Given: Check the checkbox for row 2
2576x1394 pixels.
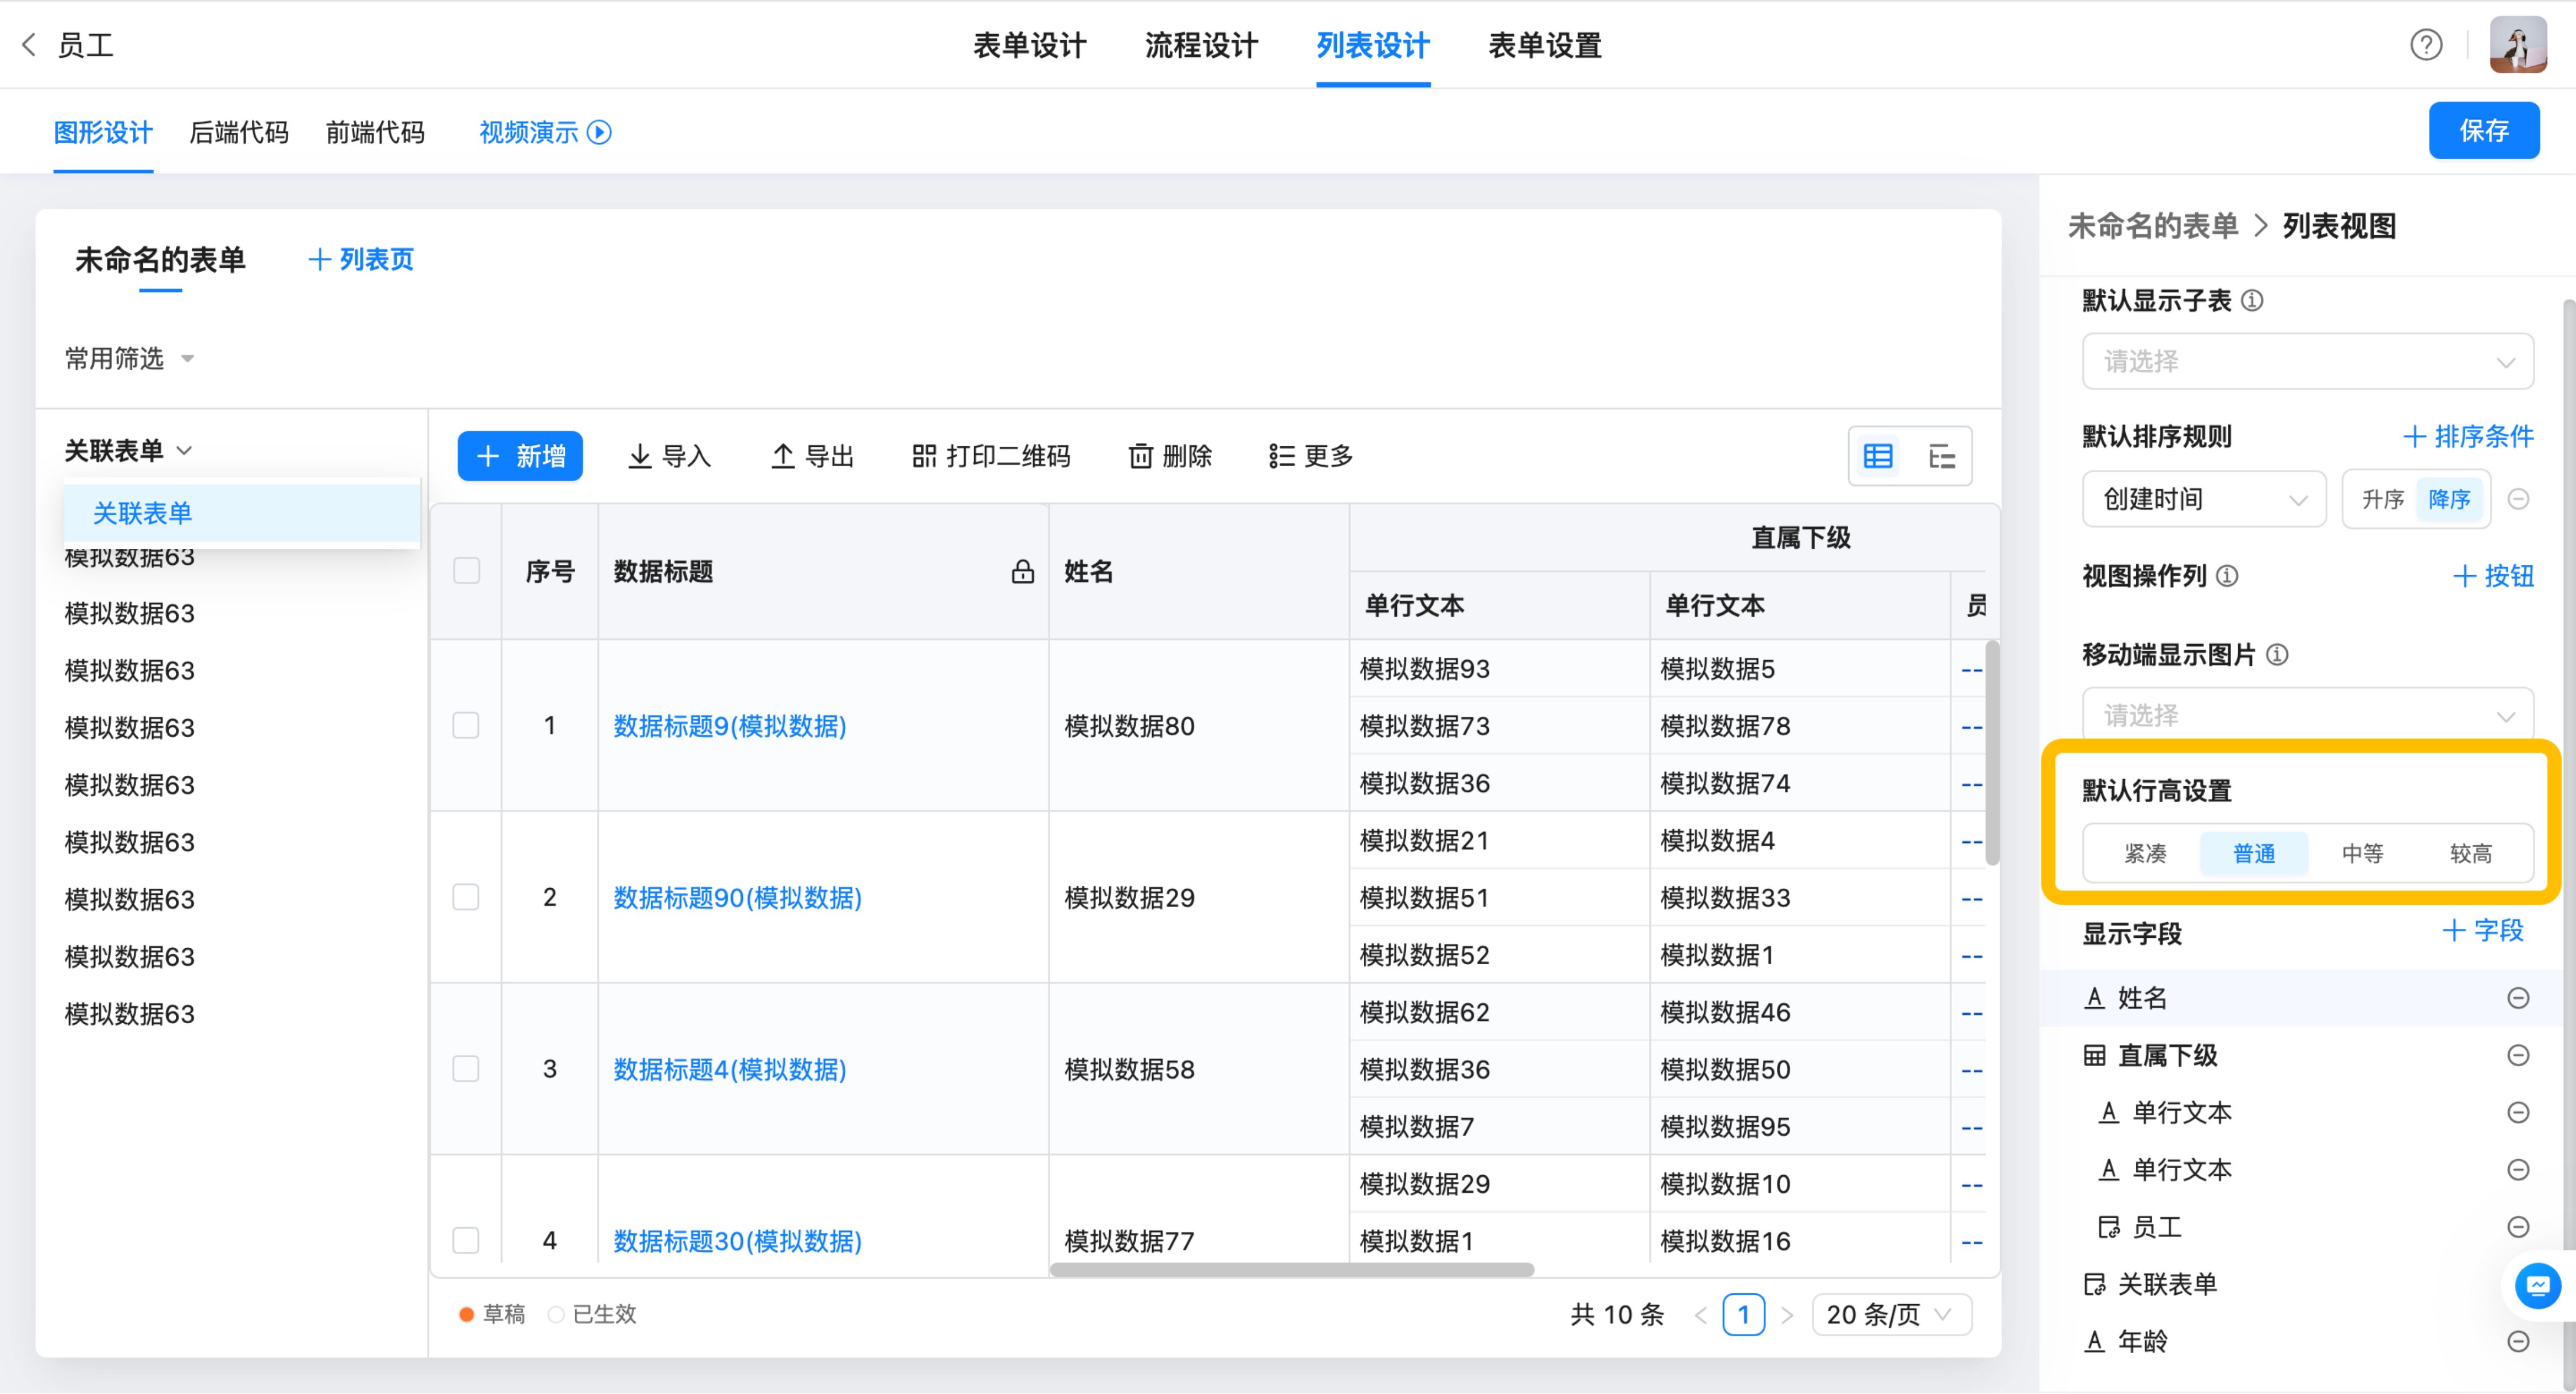Looking at the screenshot, I should point(466,898).
